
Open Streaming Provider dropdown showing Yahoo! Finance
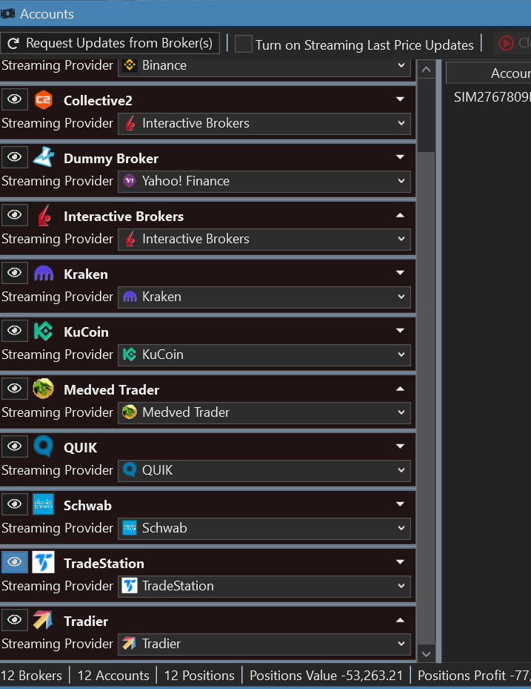pos(264,181)
